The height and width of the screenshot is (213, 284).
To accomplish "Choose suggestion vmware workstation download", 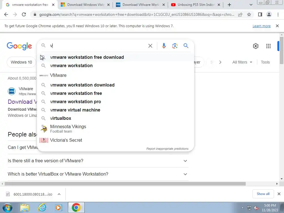I will pyautogui.click(x=116, y=85).
